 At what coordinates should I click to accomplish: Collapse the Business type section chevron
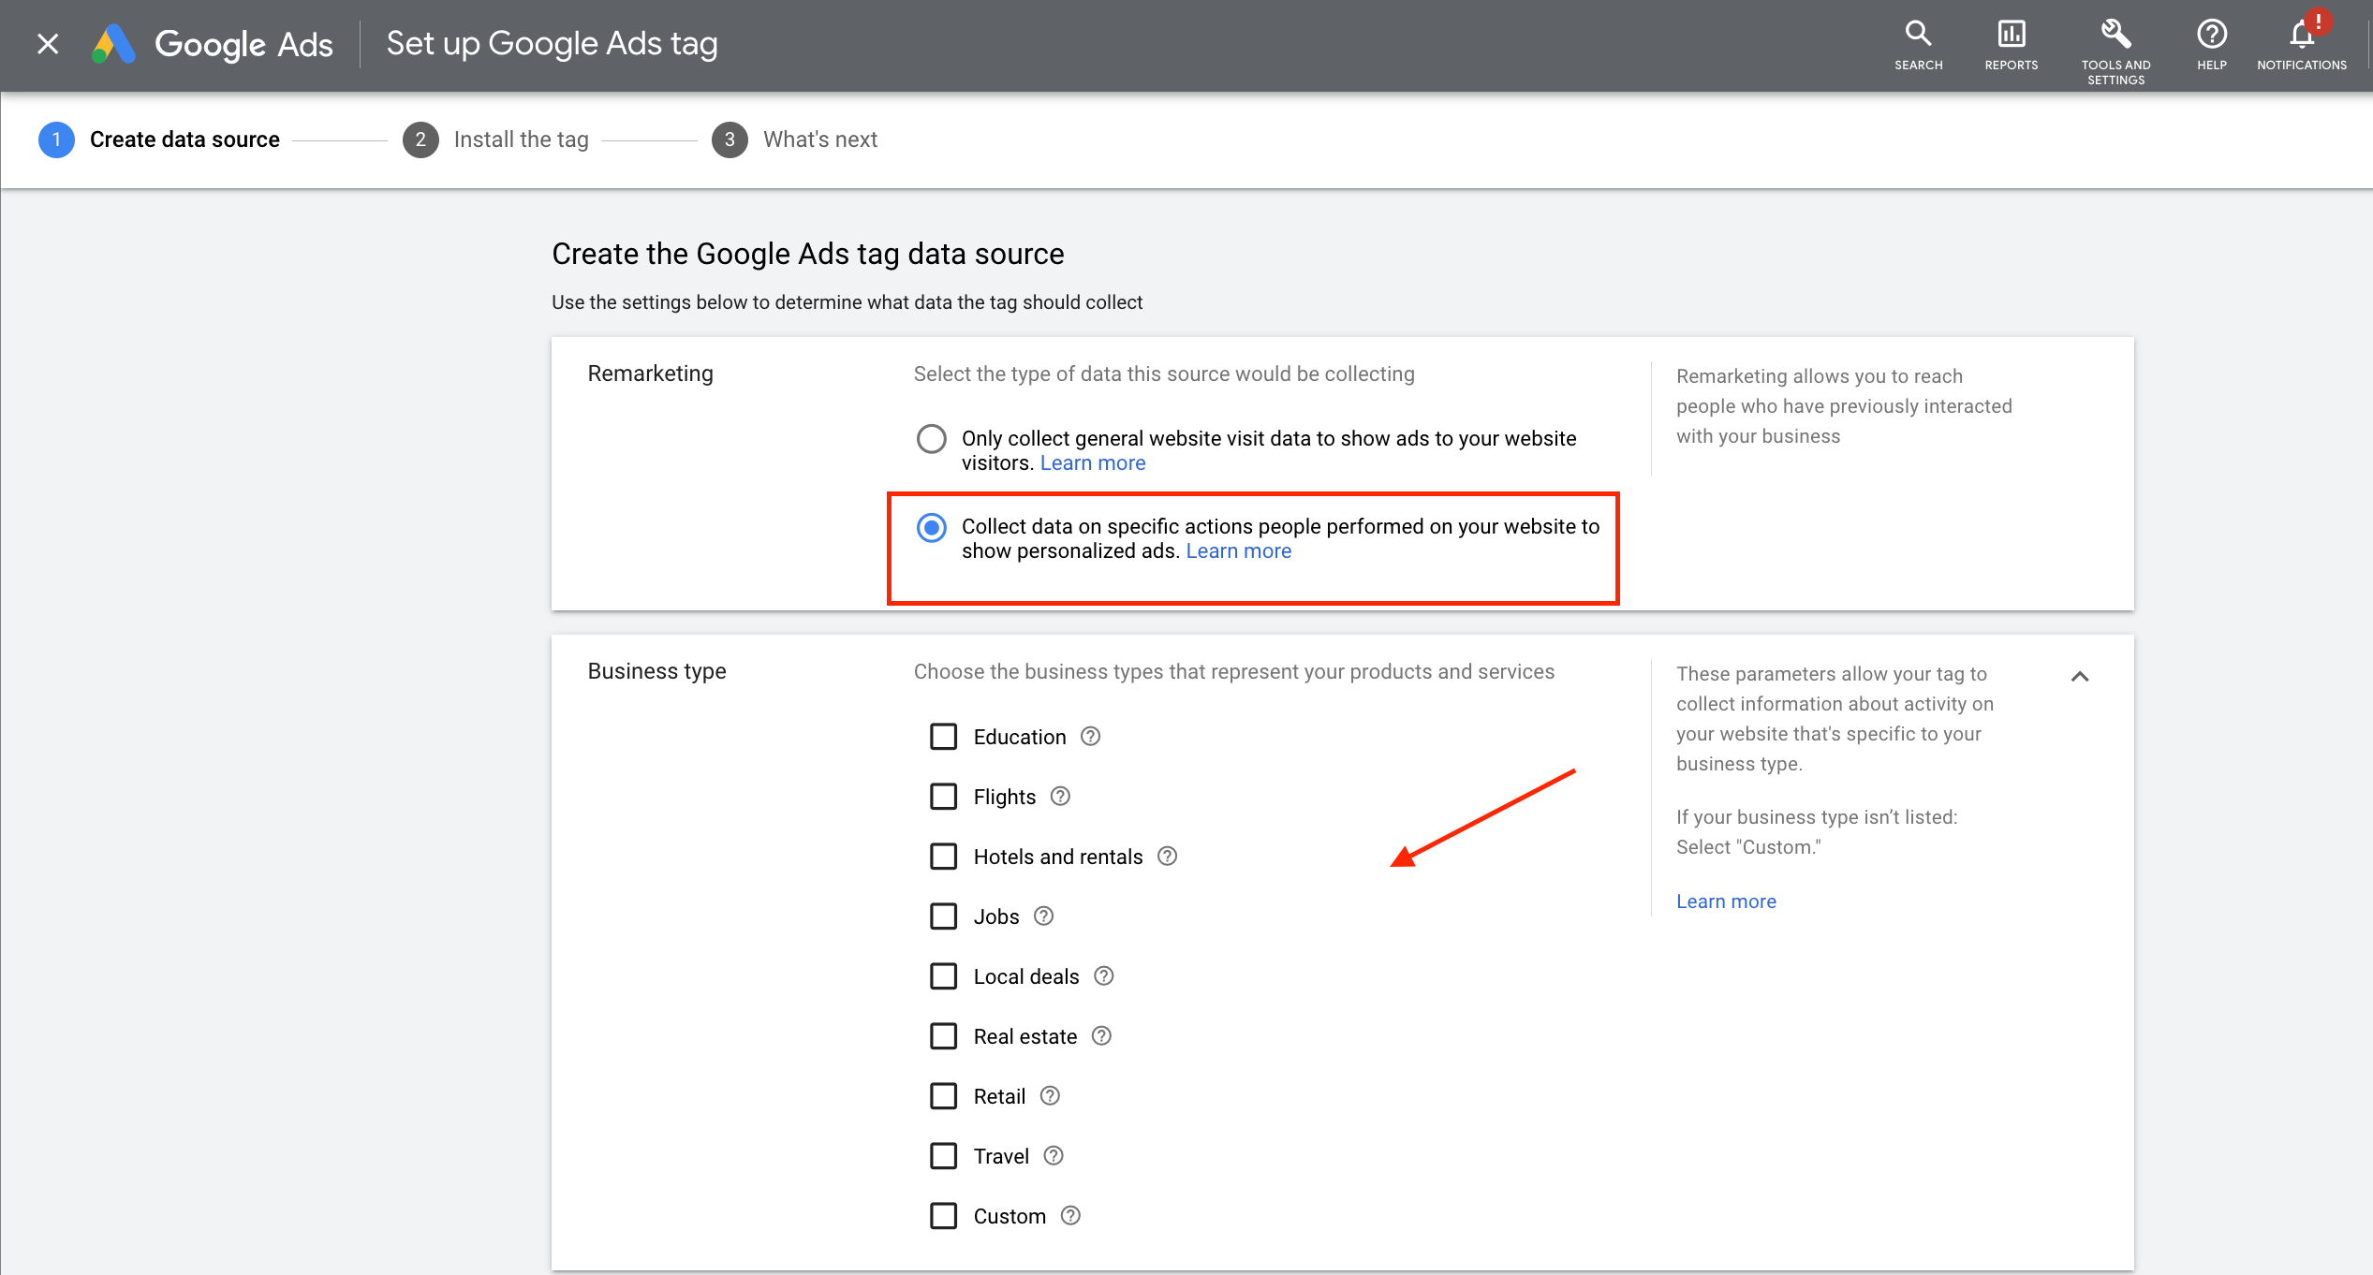(2080, 676)
